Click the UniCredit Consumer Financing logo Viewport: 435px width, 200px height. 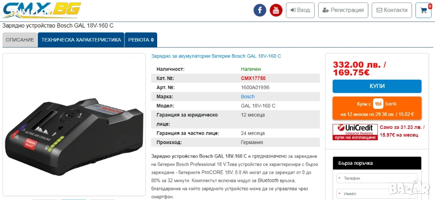355,132
